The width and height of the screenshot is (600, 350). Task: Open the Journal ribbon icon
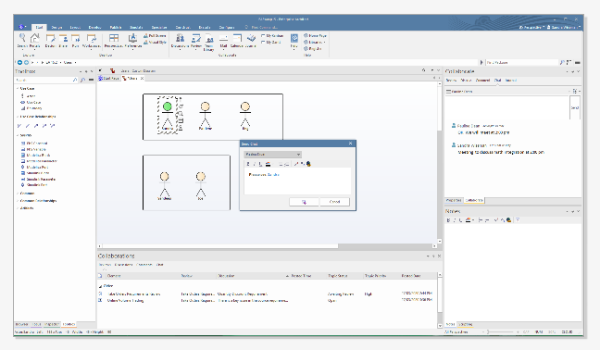pos(251,40)
